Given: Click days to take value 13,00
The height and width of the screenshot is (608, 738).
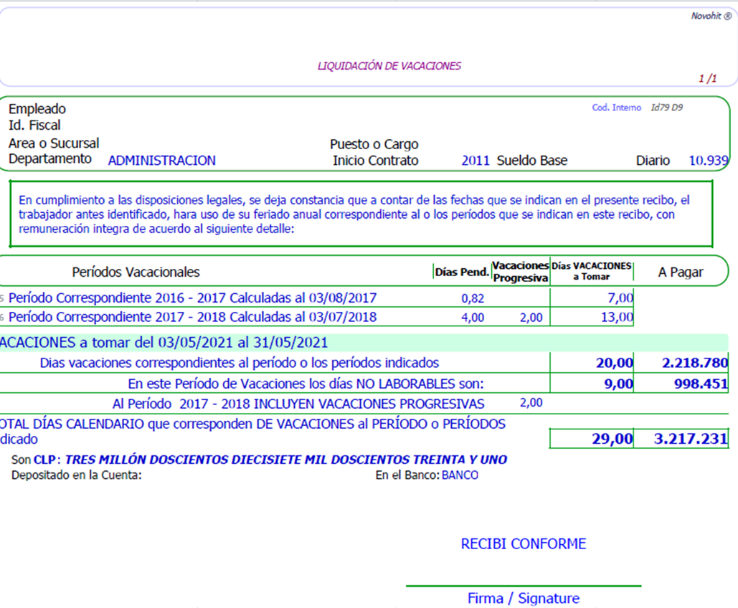Looking at the screenshot, I should 617,317.
